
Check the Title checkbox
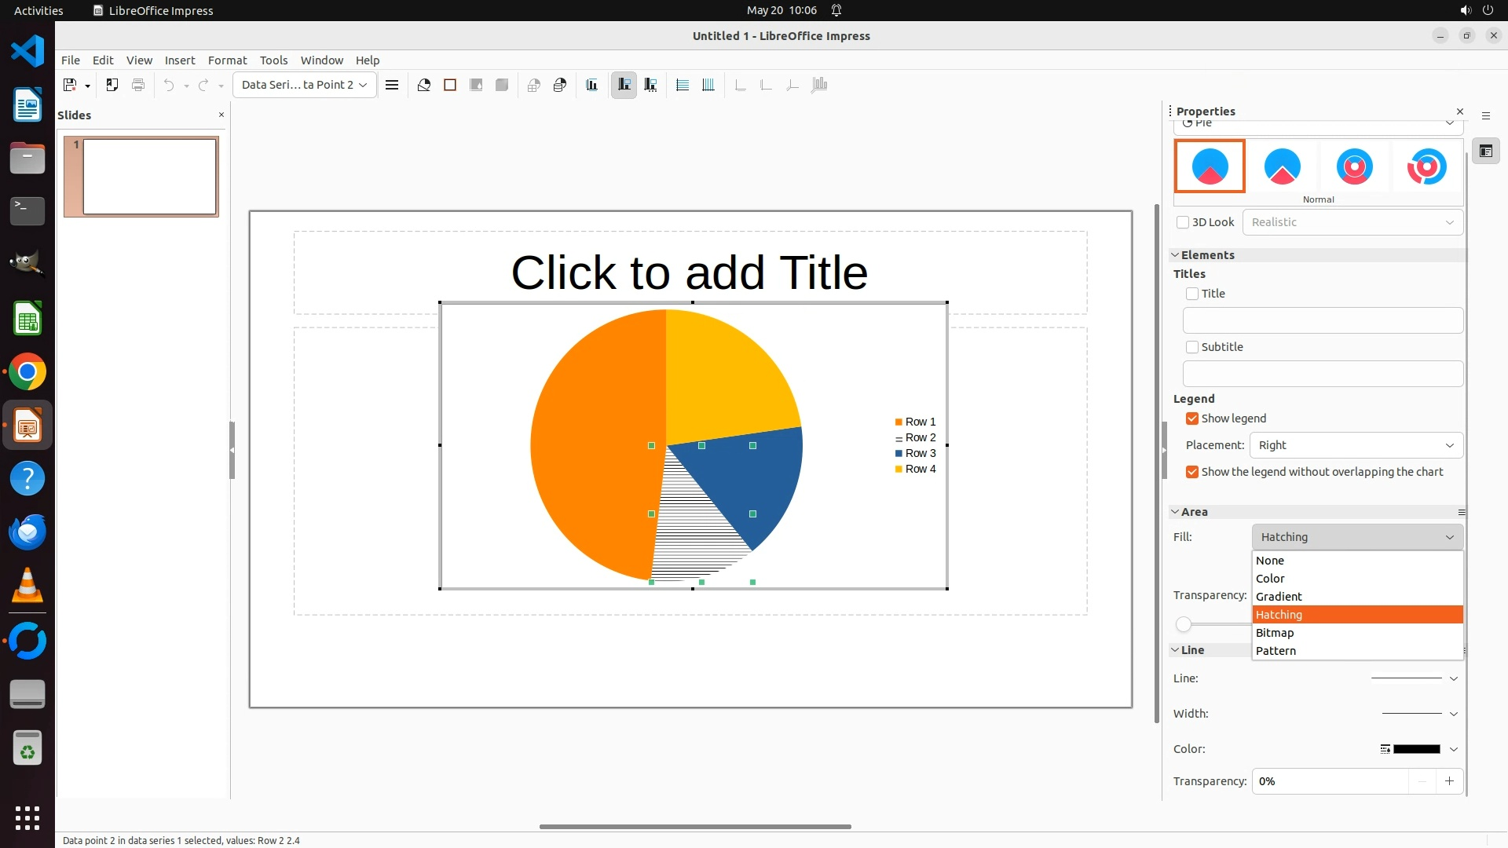click(1192, 294)
